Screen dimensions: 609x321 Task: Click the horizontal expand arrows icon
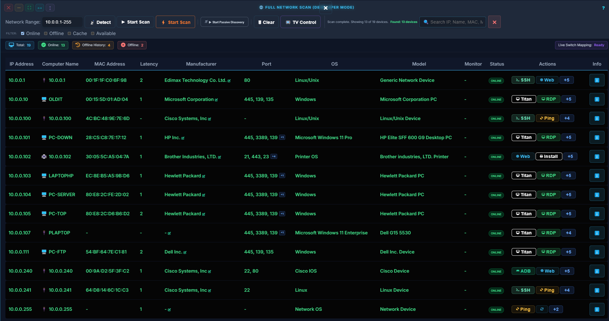pyautogui.click(x=40, y=8)
